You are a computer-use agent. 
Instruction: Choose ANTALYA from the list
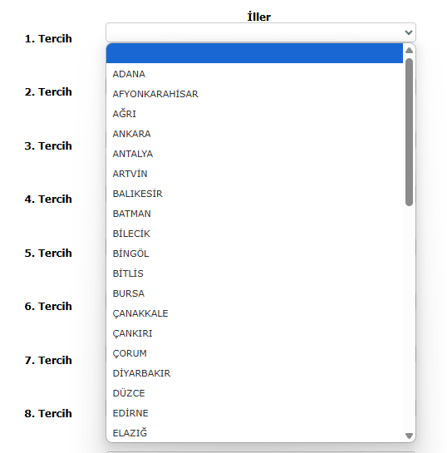click(x=254, y=154)
